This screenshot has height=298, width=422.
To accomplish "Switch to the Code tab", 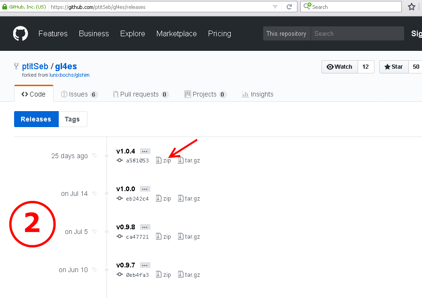I will pyautogui.click(x=34, y=94).
